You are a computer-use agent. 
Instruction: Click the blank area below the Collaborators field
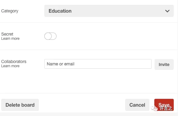pyautogui.click(x=89, y=81)
